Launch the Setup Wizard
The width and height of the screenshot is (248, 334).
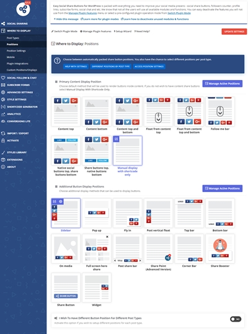coord(123,32)
